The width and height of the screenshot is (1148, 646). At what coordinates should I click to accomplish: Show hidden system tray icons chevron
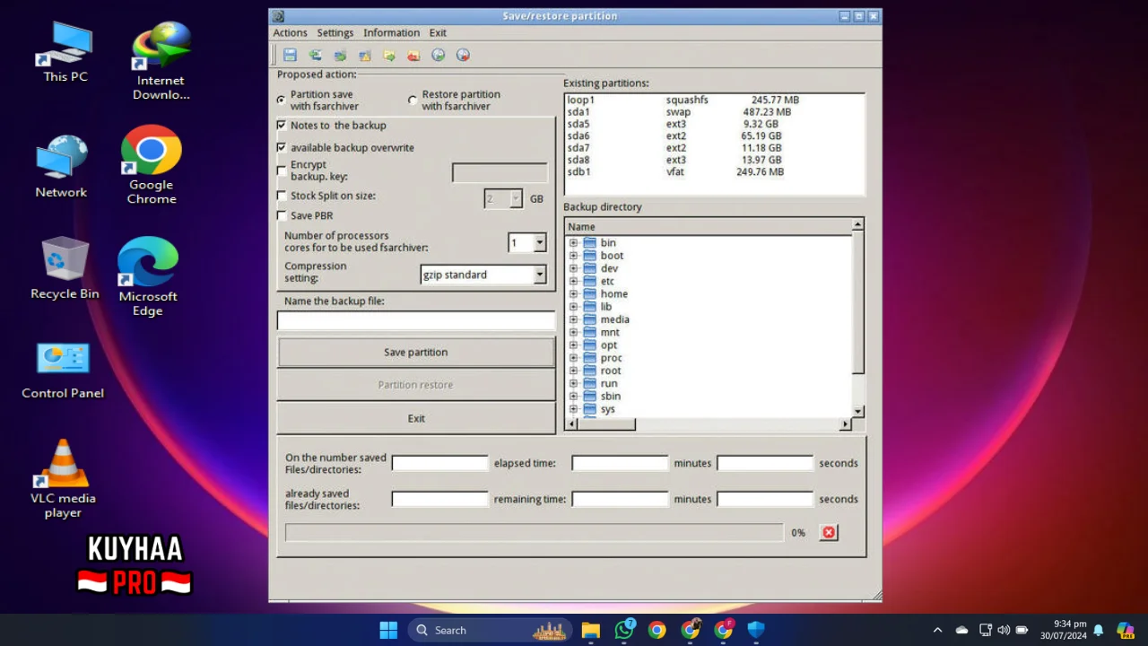tap(937, 630)
